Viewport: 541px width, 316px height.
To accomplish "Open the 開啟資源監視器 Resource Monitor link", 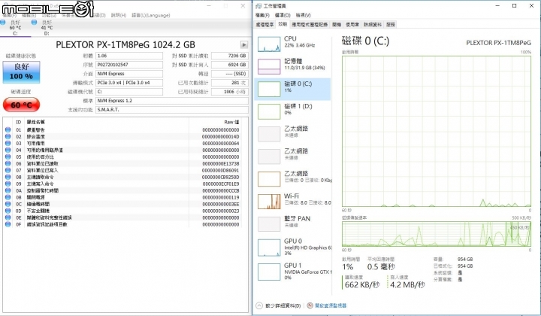I will (331, 305).
